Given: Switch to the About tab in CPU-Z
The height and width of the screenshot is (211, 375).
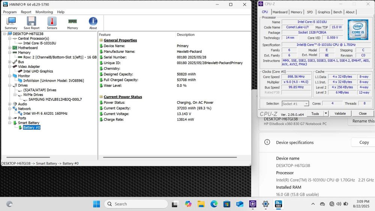Looking at the screenshot, I should (x=350, y=12).
